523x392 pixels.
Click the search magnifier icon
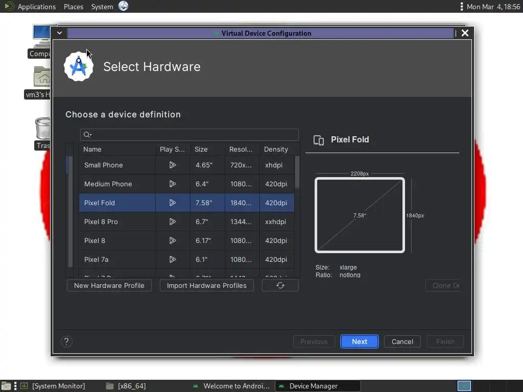pos(87,135)
